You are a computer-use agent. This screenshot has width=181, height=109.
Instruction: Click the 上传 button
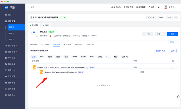coord(173,51)
